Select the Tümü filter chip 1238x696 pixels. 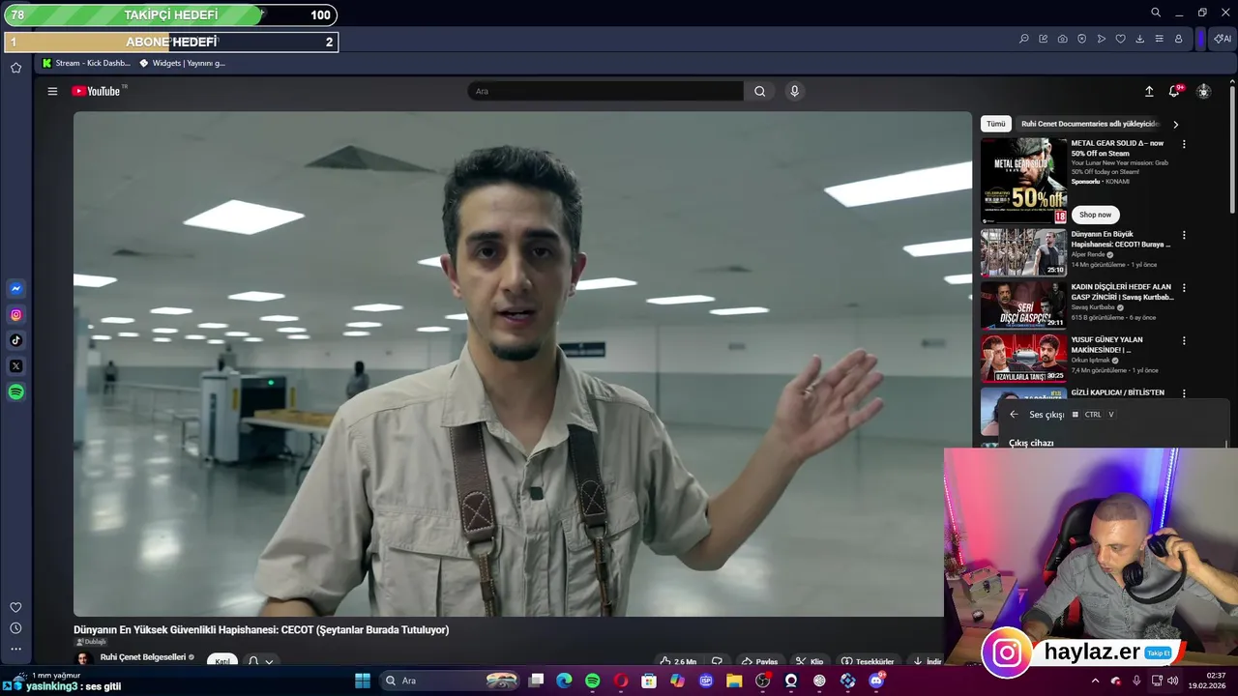(996, 124)
